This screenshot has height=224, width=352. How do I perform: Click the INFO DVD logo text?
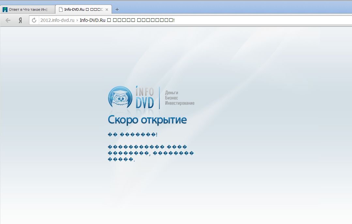tap(145, 97)
